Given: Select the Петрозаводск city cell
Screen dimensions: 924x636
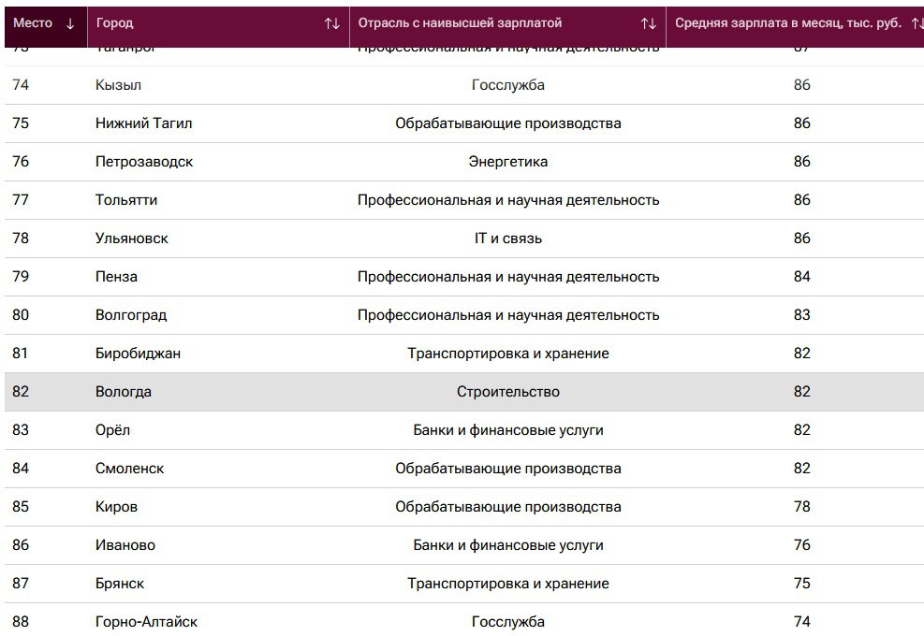Looking at the screenshot, I should tap(144, 162).
